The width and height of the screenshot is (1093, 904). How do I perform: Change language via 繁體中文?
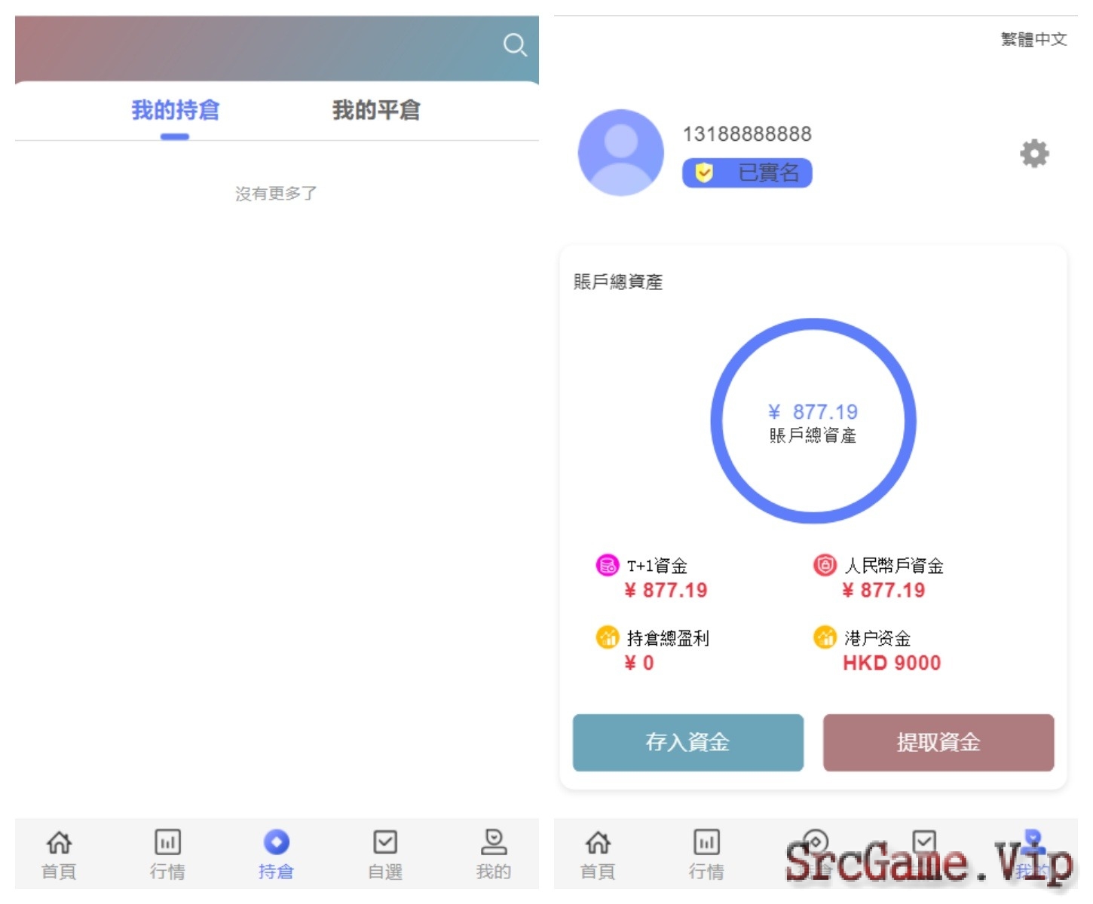pos(1033,39)
